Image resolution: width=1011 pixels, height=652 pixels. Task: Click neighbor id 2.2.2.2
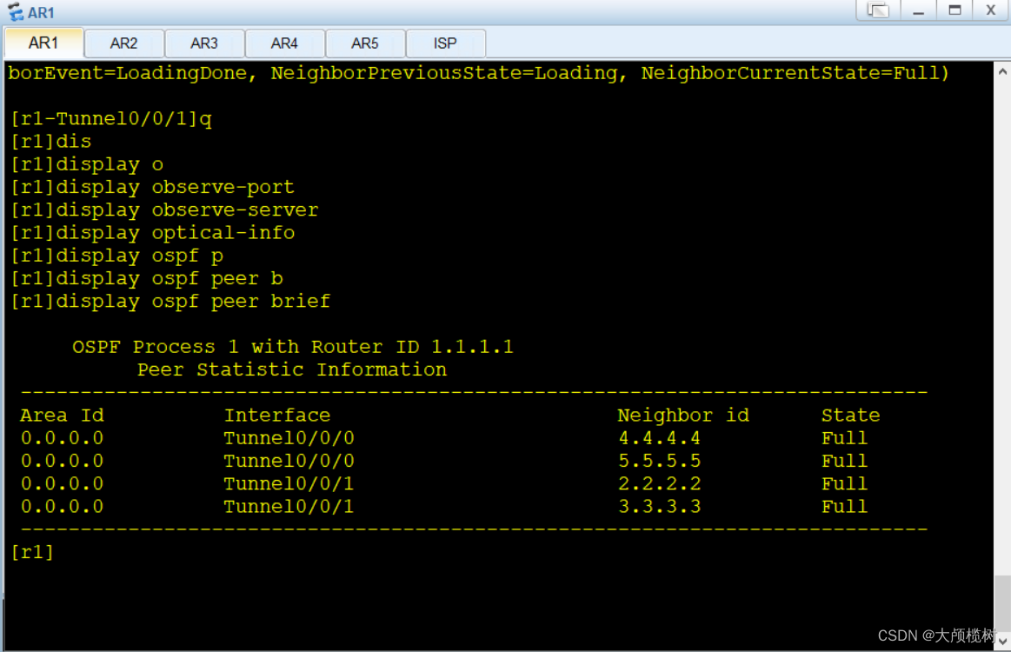[x=659, y=483]
